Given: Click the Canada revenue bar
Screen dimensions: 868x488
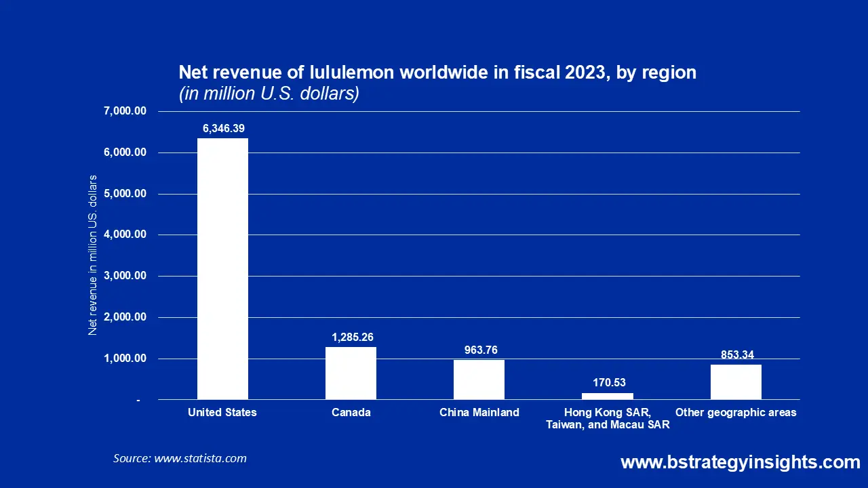Looking at the screenshot, I should pyautogui.click(x=351, y=373).
